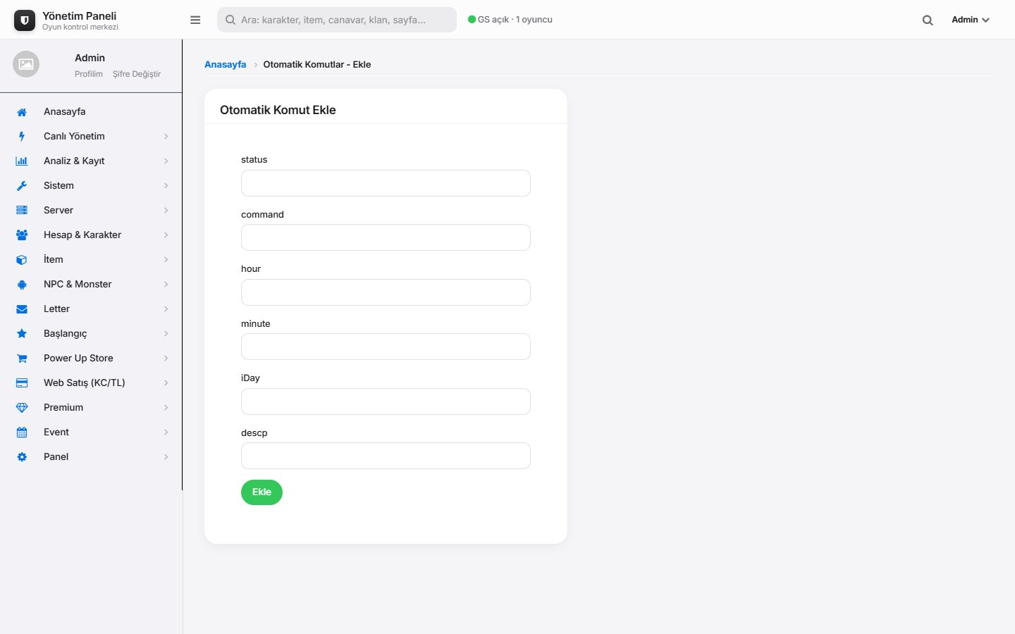Open the Hesap & Karakter menu item
This screenshot has width=1015, height=634.
pos(91,235)
